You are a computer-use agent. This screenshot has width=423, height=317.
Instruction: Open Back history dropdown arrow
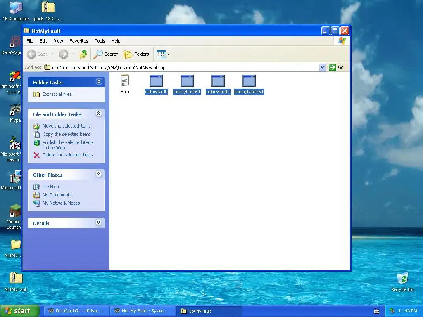click(x=52, y=54)
